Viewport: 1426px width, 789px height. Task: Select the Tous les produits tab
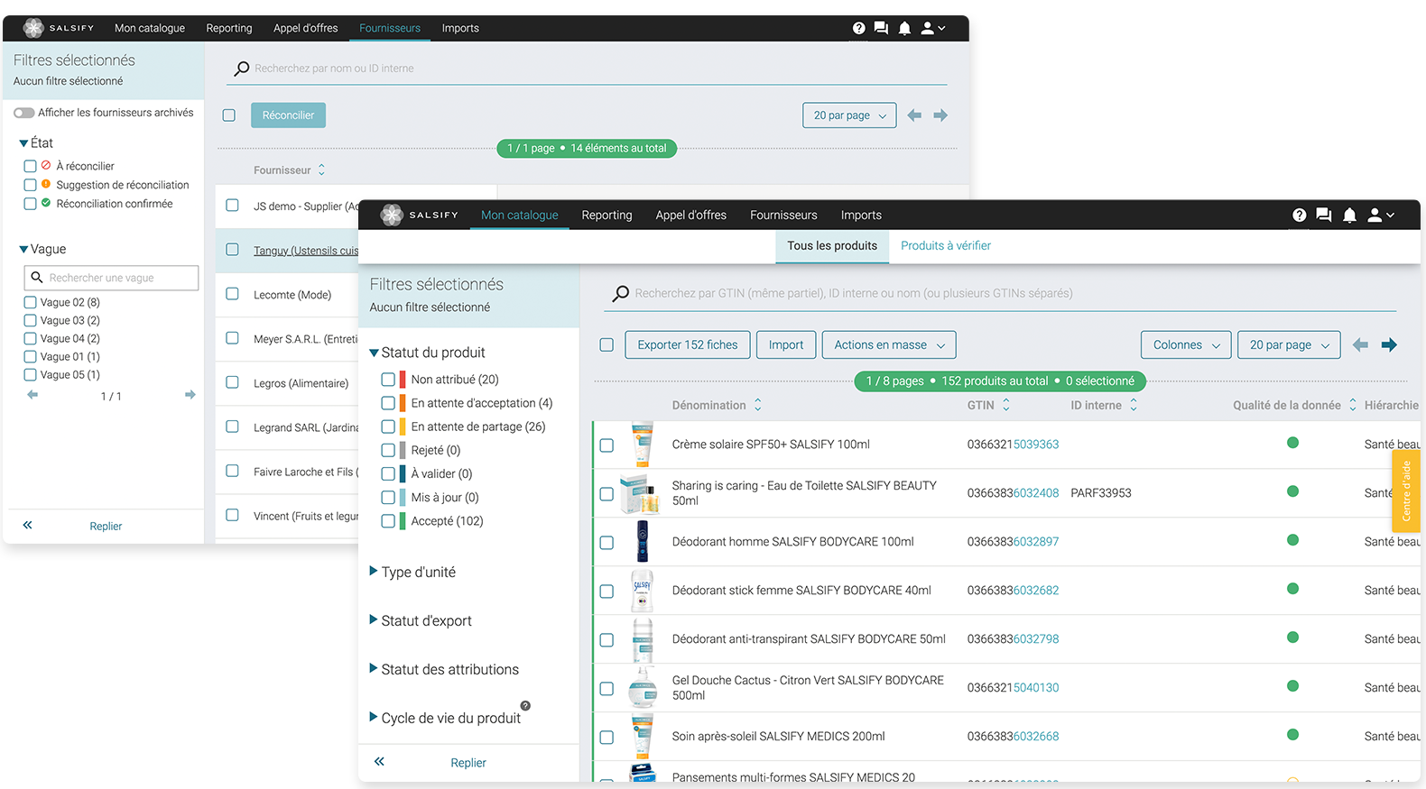[832, 245]
